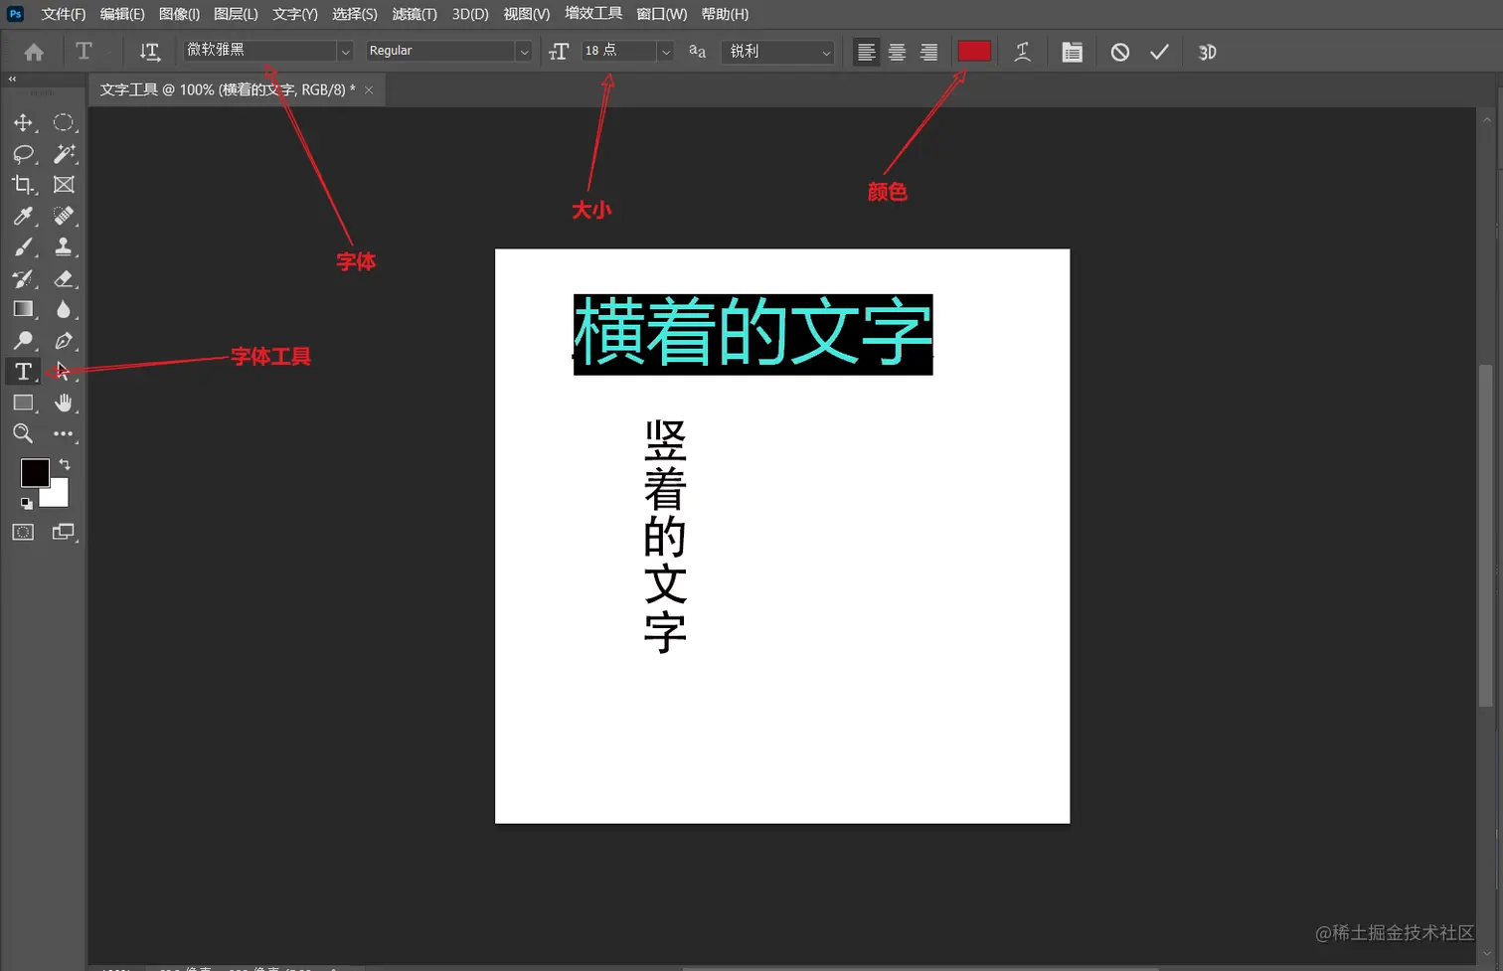Click the font family field 微软雅黑
Screen dimensions: 1503x971
(x=260, y=51)
